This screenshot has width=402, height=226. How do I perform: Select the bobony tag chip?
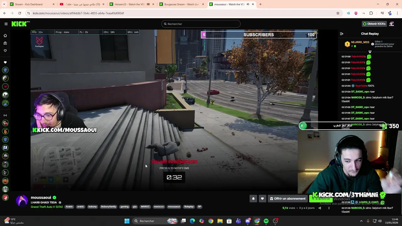click(92, 207)
